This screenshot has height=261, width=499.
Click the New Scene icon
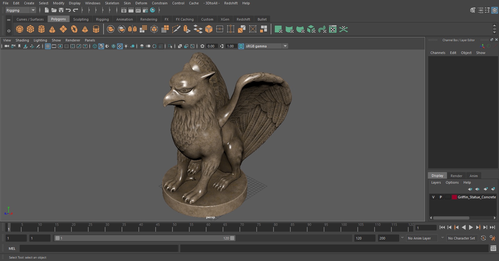point(46,10)
